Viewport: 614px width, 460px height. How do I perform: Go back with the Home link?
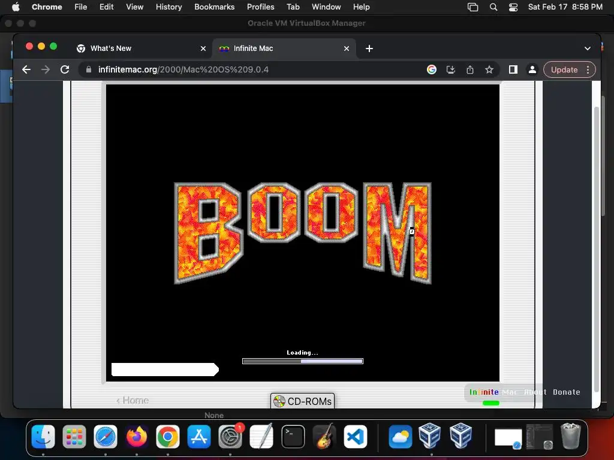(133, 400)
